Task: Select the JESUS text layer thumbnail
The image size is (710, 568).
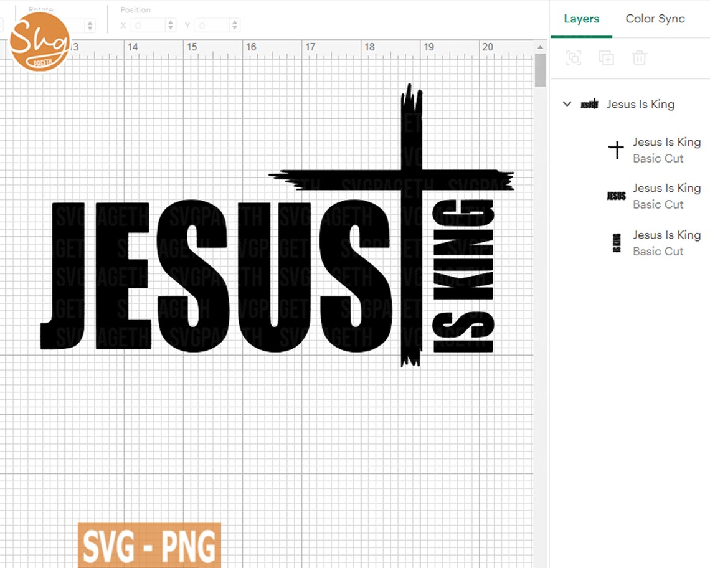Action: [x=615, y=195]
